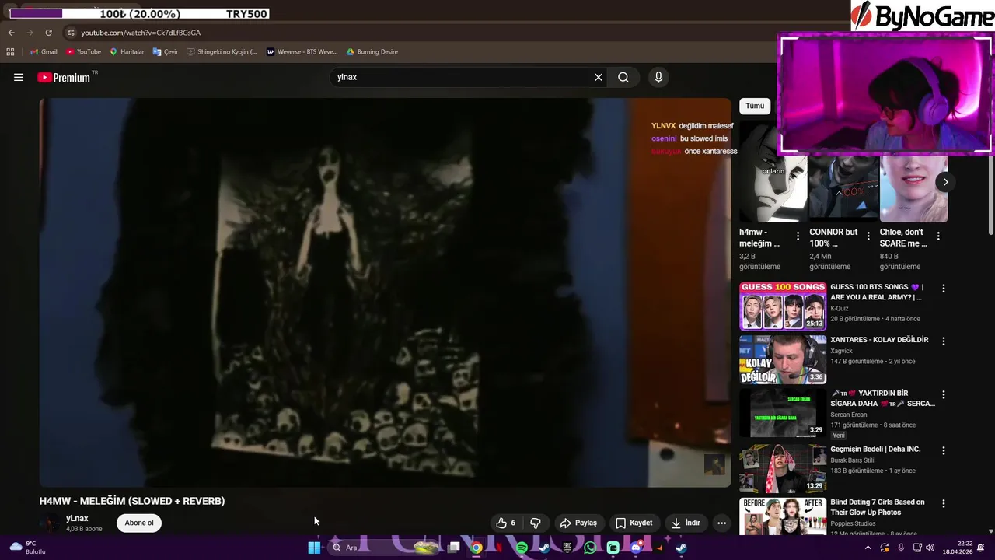
Task: Open the yLnax channel name link
Action: tap(77, 518)
